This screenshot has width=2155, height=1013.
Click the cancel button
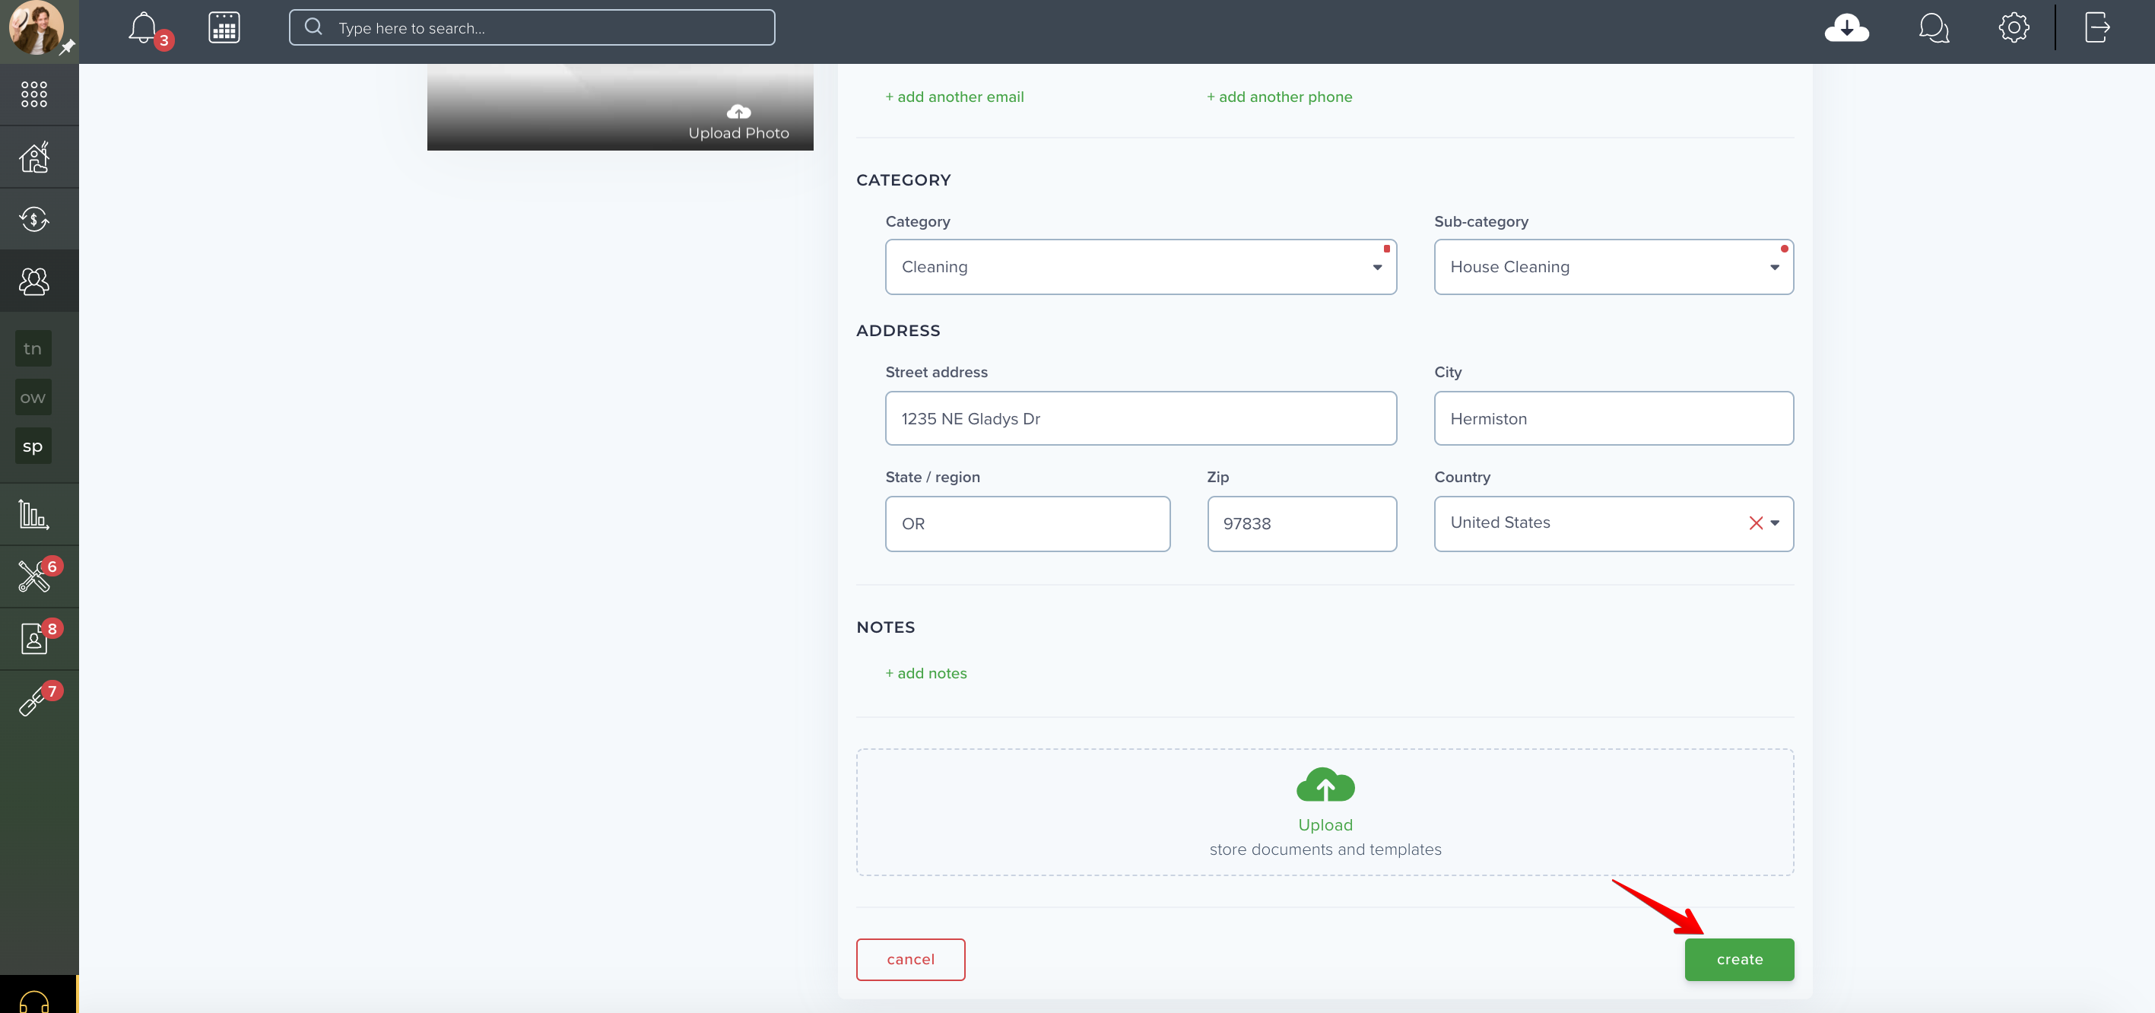910,960
